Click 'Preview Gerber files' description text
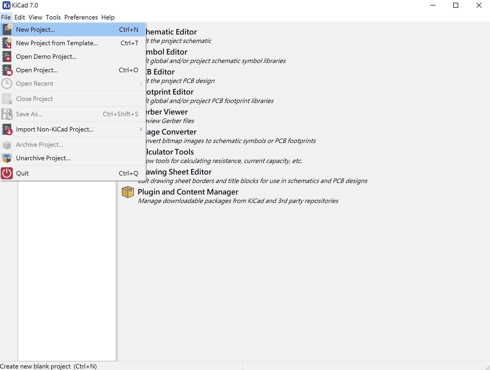 pyautogui.click(x=170, y=121)
